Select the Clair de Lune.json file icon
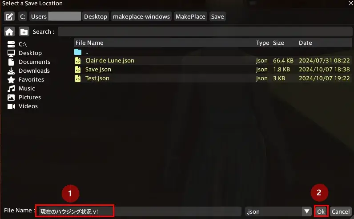354x219 pixels. 78,61
